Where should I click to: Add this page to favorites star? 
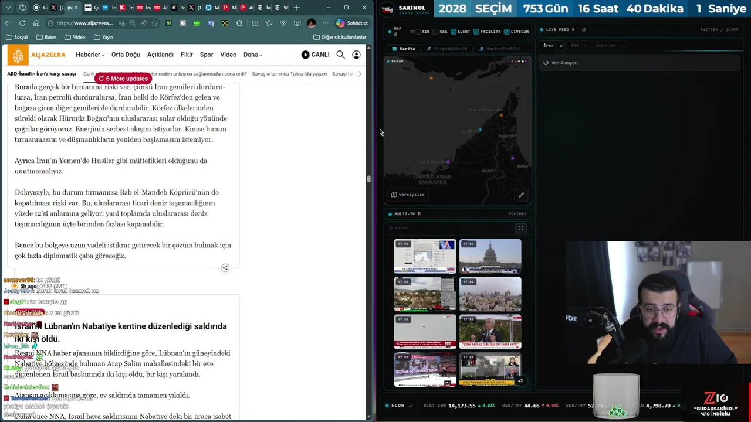click(154, 23)
